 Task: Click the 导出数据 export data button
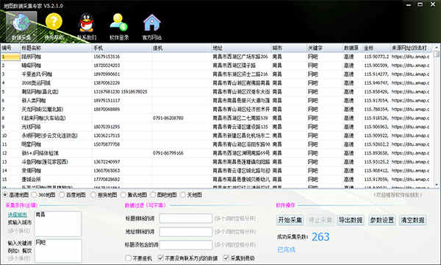click(x=351, y=220)
